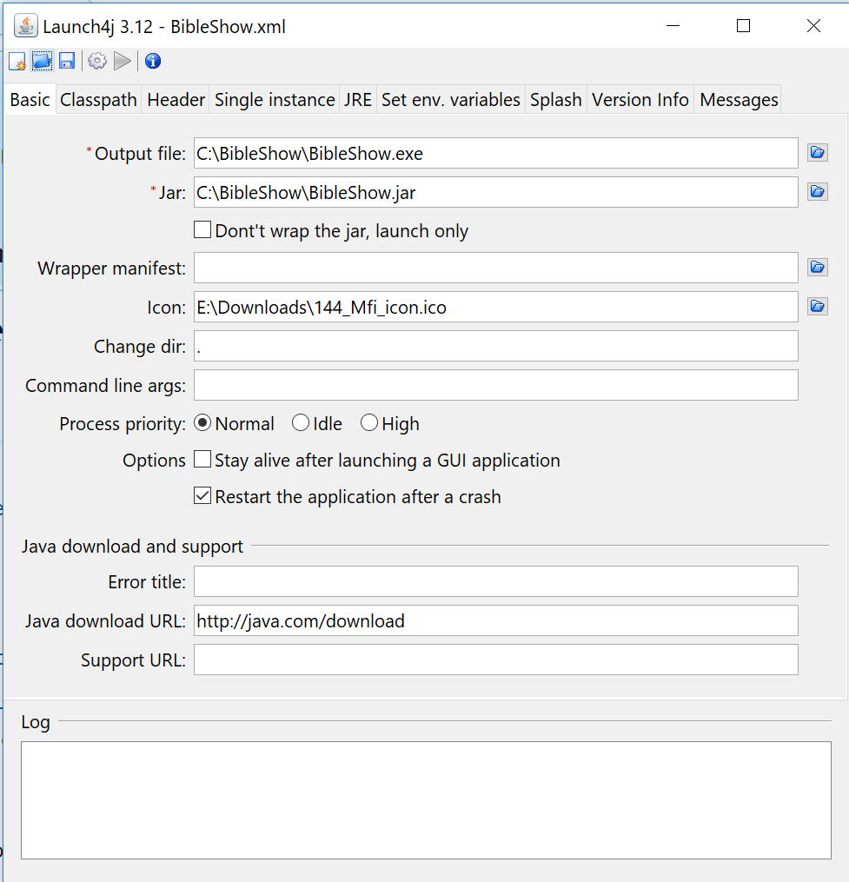The width and height of the screenshot is (849, 882).
Task: Check "Stay alive after launching a GUI application"
Action: click(202, 460)
